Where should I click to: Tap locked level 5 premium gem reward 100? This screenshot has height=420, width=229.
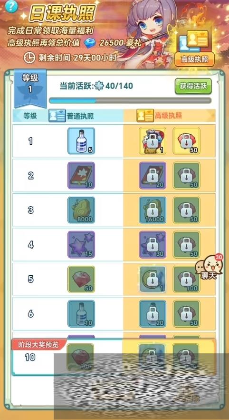(x=187, y=279)
